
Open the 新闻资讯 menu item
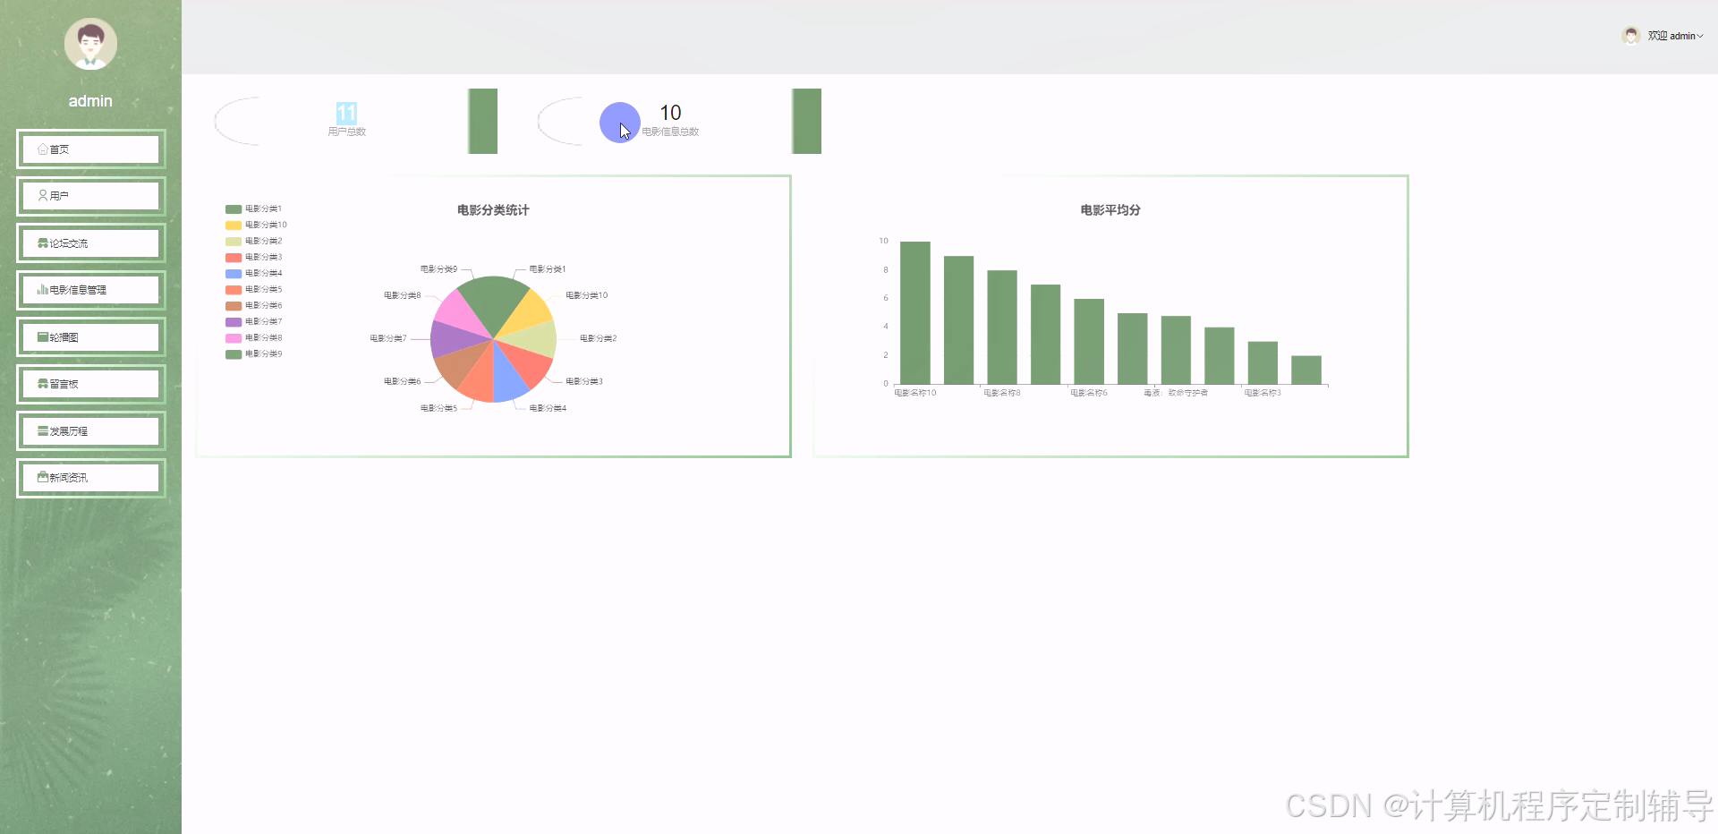pos(91,477)
